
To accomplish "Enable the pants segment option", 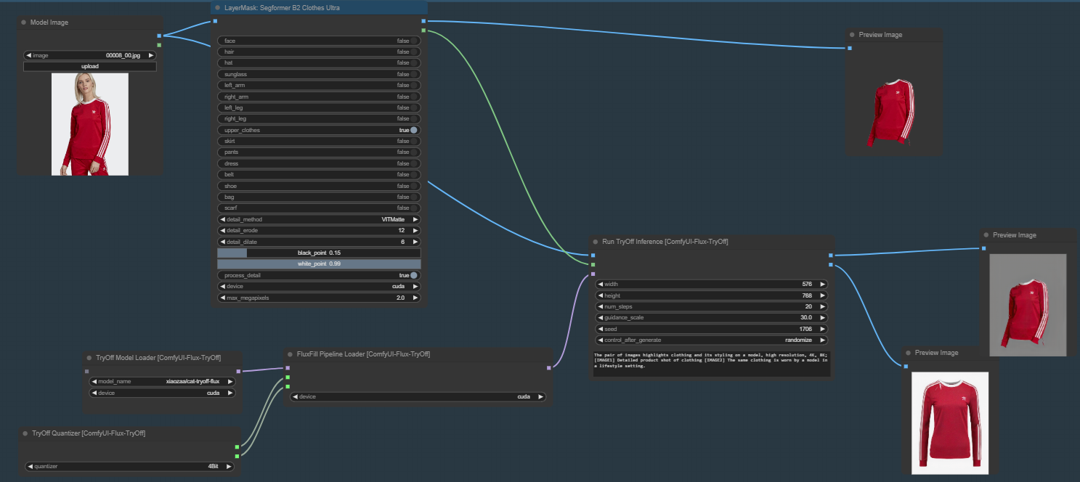I will click(x=319, y=152).
